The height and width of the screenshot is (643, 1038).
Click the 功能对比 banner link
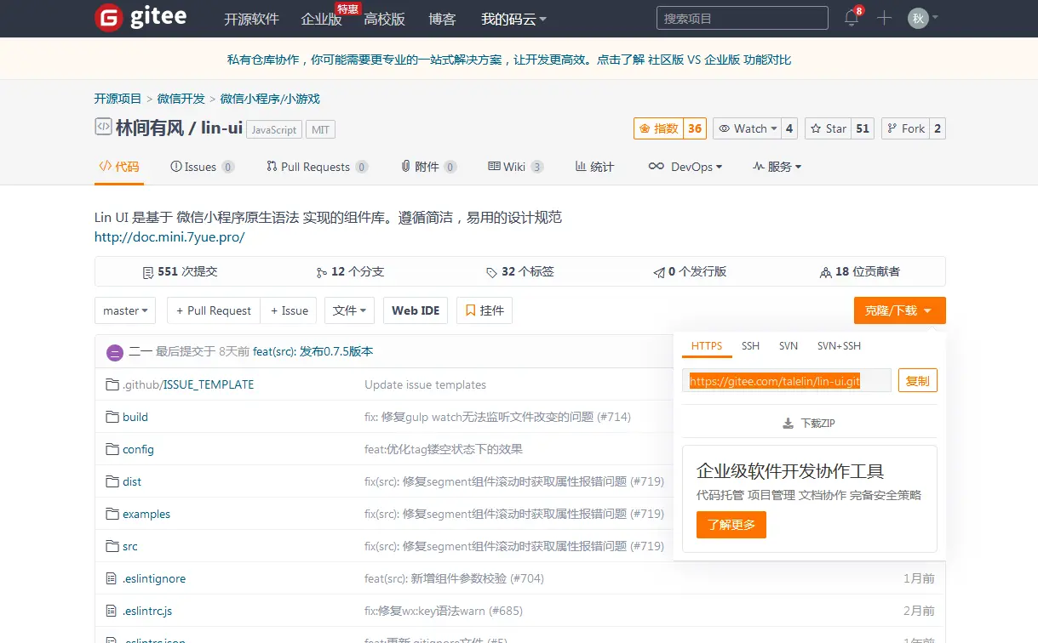(767, 60)
